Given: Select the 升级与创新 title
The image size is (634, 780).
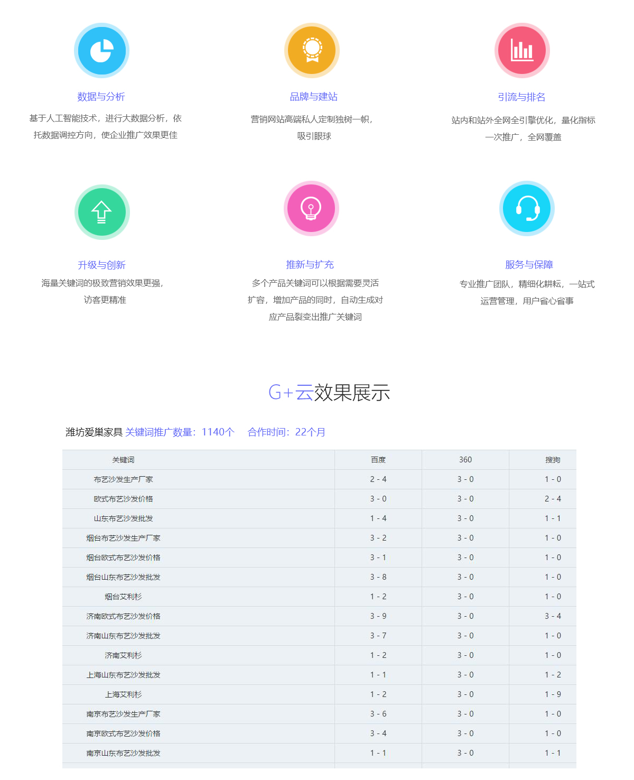Looking at the screenshot, I should coord(101,265).
